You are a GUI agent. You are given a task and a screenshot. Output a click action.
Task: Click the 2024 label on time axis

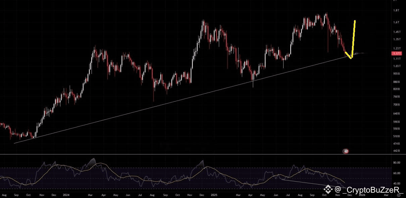click(65, 195)
